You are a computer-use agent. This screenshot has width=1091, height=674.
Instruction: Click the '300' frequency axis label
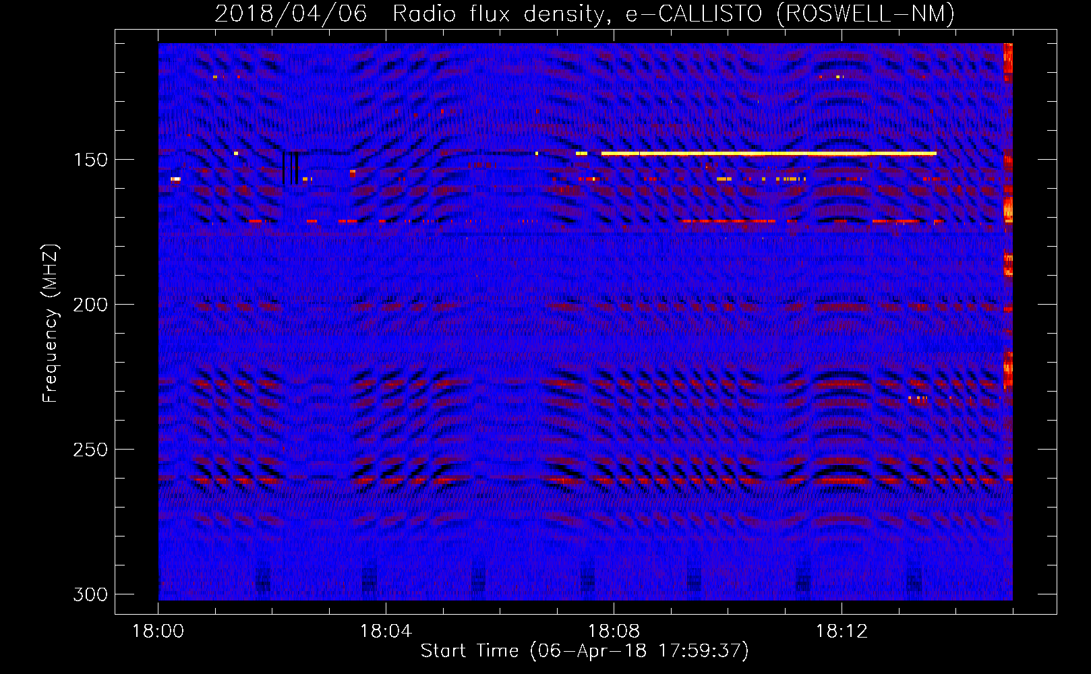click(x=90, y=594)
